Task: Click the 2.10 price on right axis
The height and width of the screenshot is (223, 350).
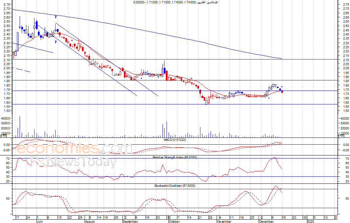Action: click(346, 60)
